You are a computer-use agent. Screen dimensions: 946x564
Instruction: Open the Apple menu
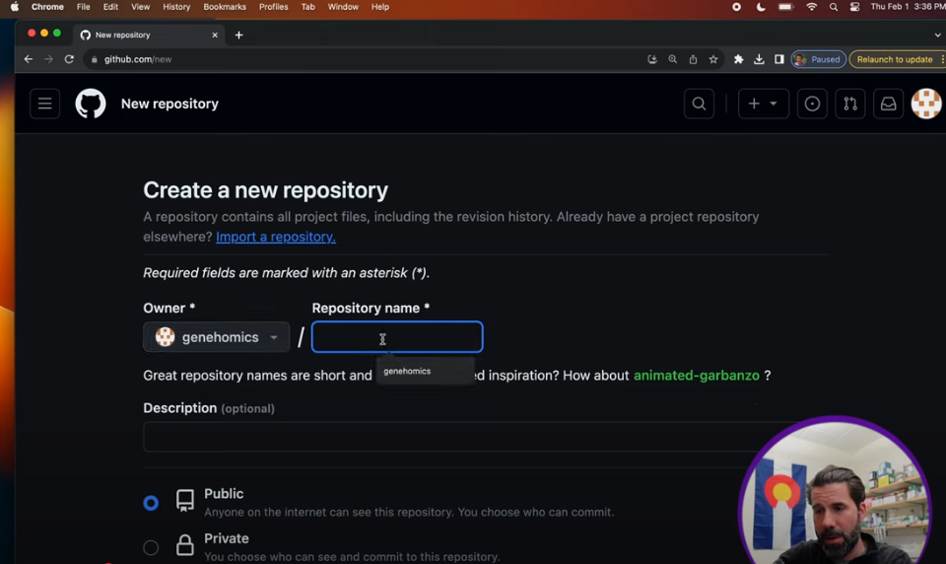[15, 7]
